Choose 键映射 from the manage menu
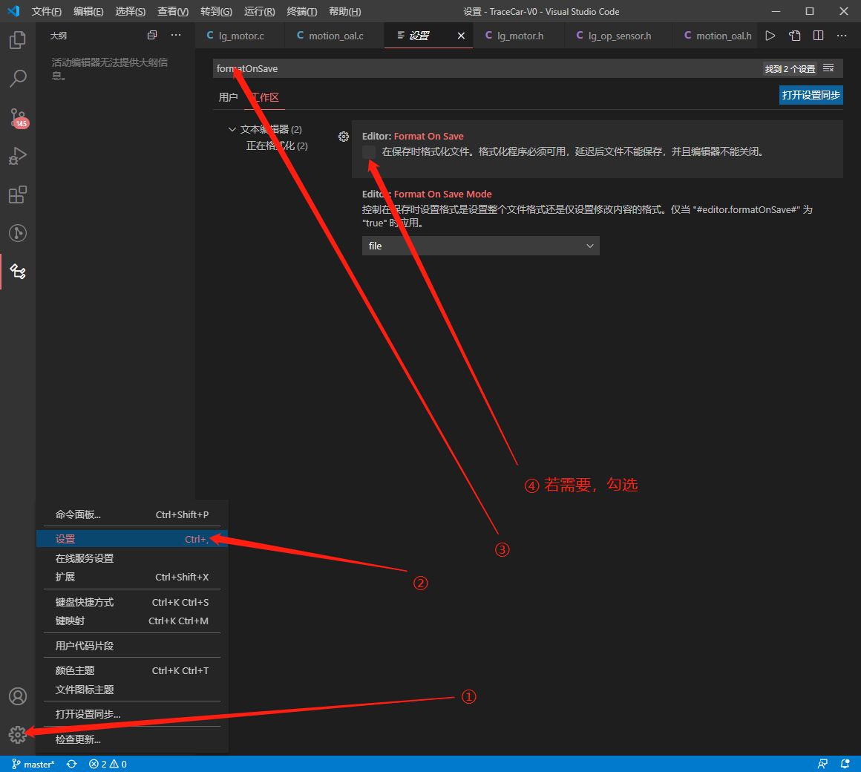The width and height of the screenshot is (861, 772). pos(132,621)
